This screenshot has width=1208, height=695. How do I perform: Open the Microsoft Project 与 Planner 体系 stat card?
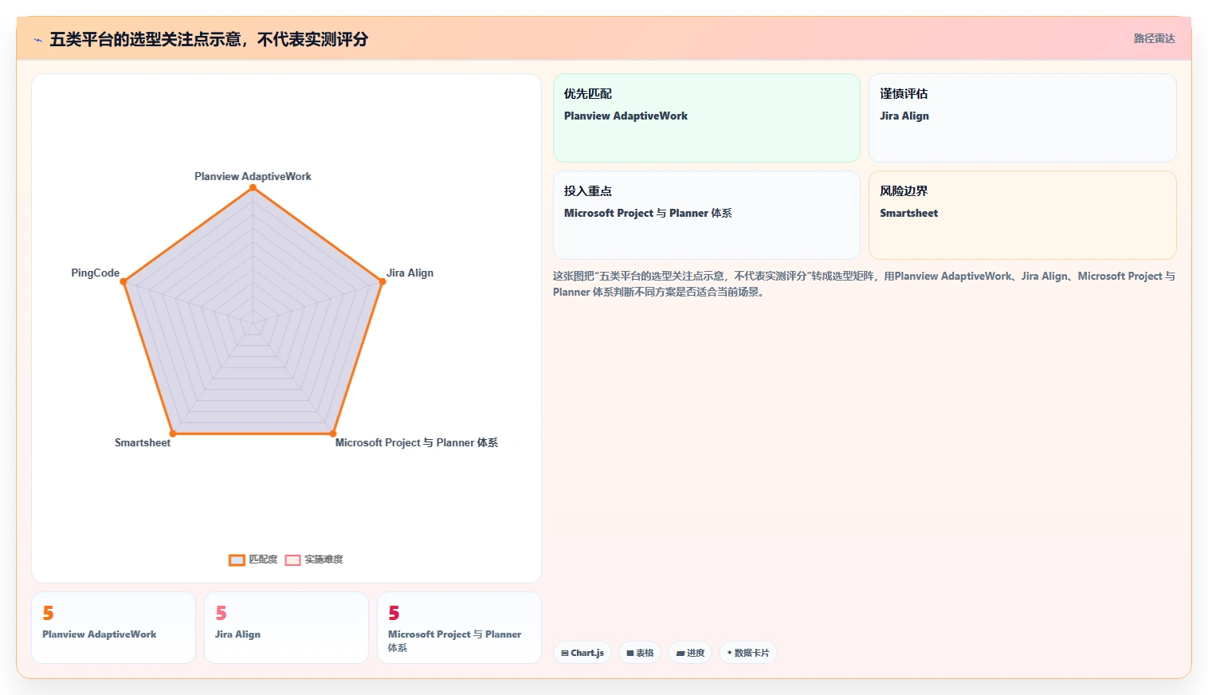[459, 627]
